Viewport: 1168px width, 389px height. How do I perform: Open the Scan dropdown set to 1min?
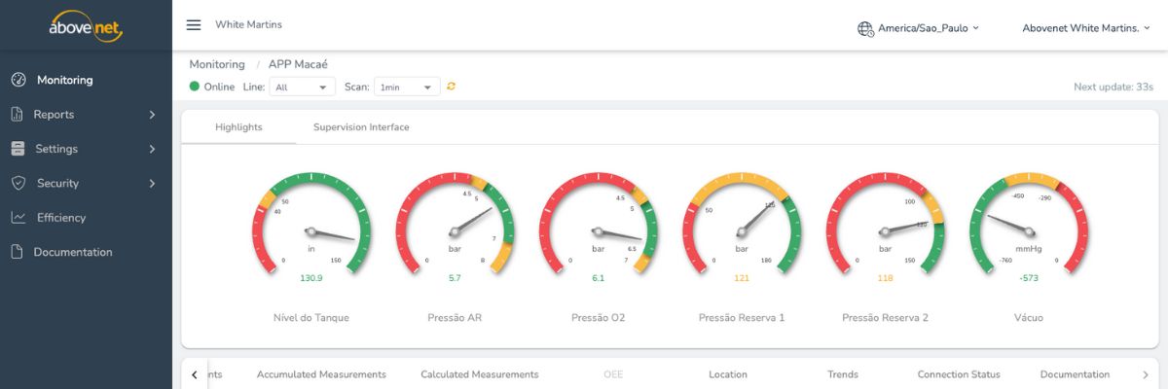click(407, 87)
